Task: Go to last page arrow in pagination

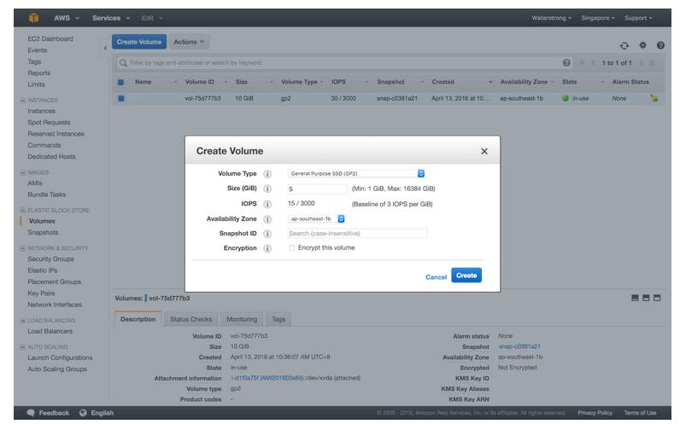Action: click(x=652, y=63)
